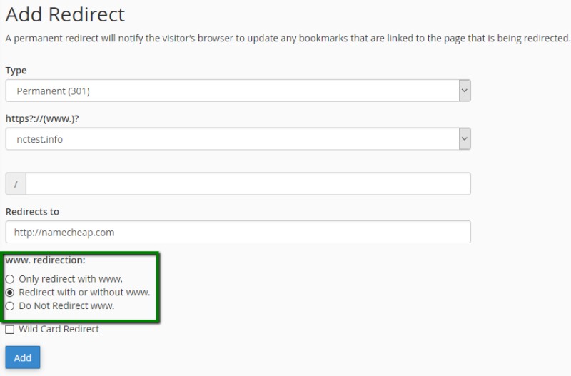Click the 'Do Not Redirect www.' label text
The height and width of the screenshot is (376, 571).
66,306
